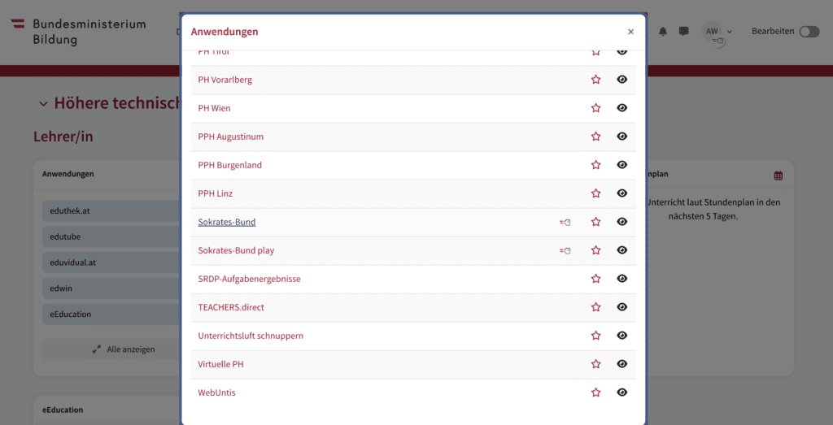Favorite PH Vorarlberg with its star icon
Viewport: 833px width, 425px height.
tap(595, 80)
